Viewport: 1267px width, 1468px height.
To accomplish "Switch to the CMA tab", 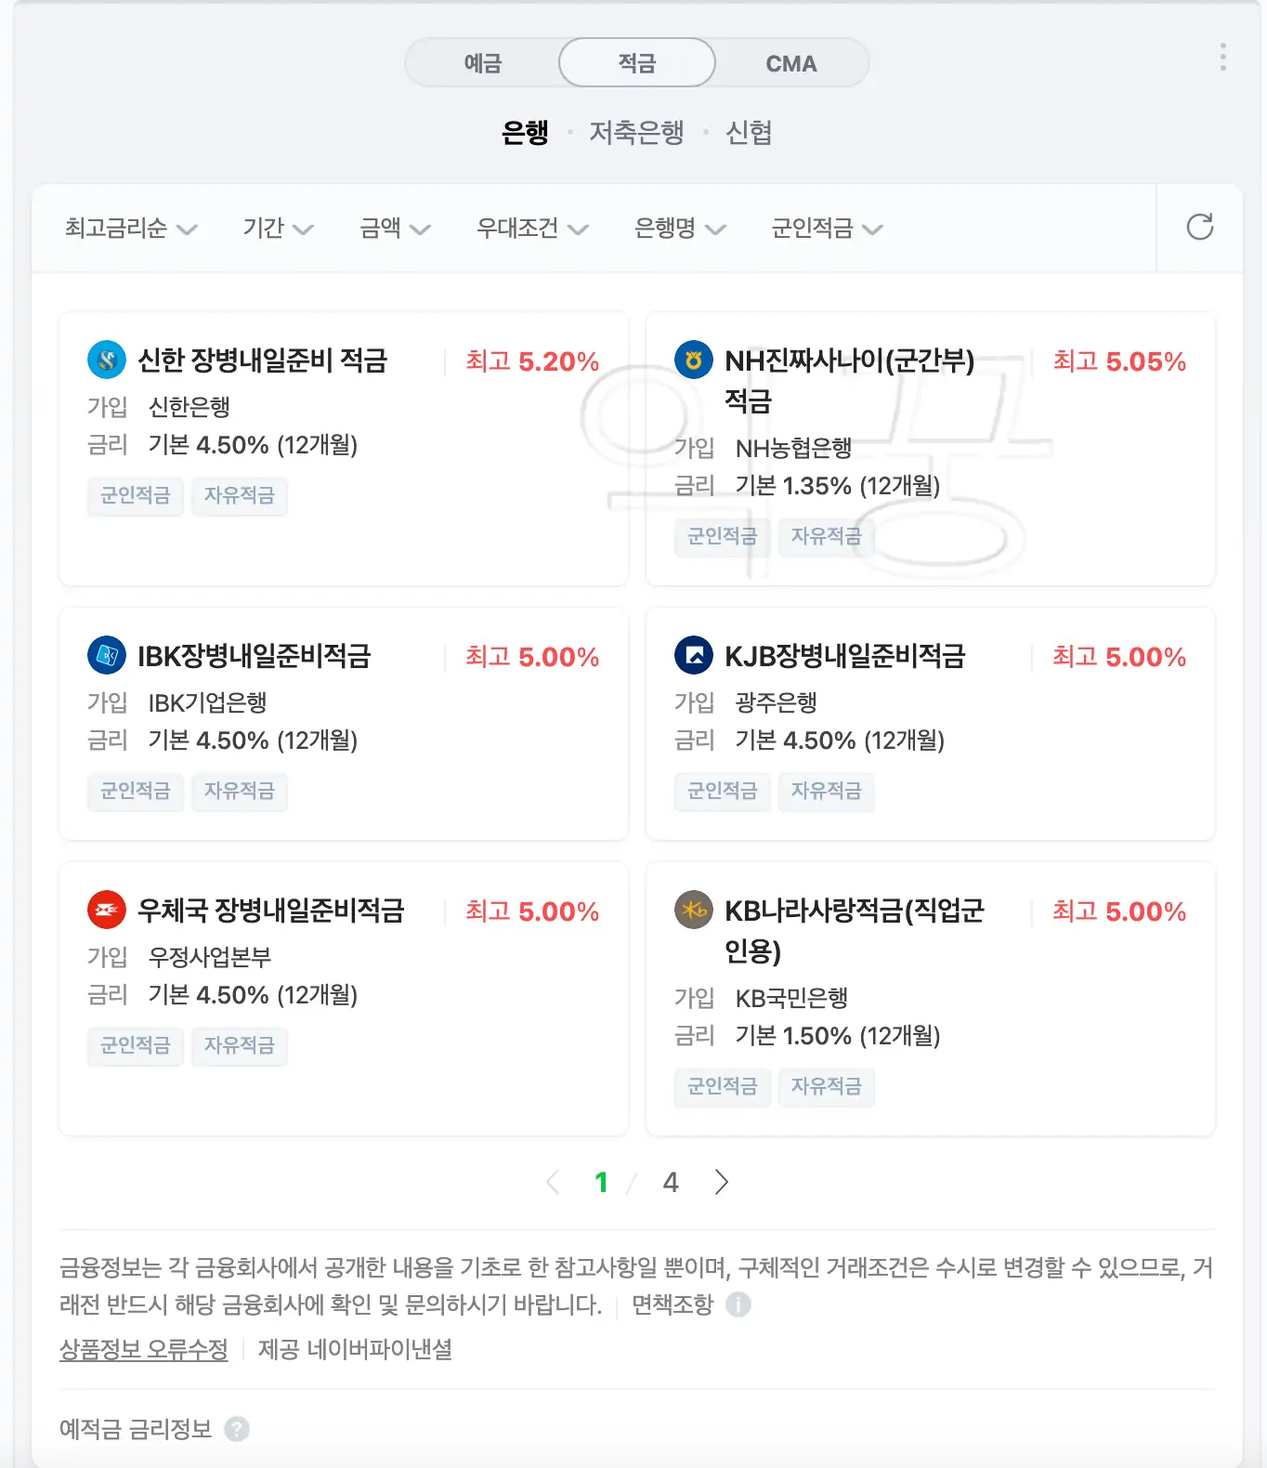I will [x=790, y=62].
